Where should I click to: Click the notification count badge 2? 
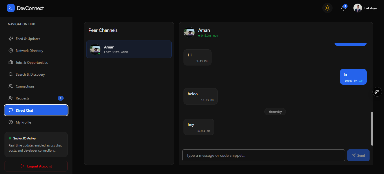coord(345,6)
